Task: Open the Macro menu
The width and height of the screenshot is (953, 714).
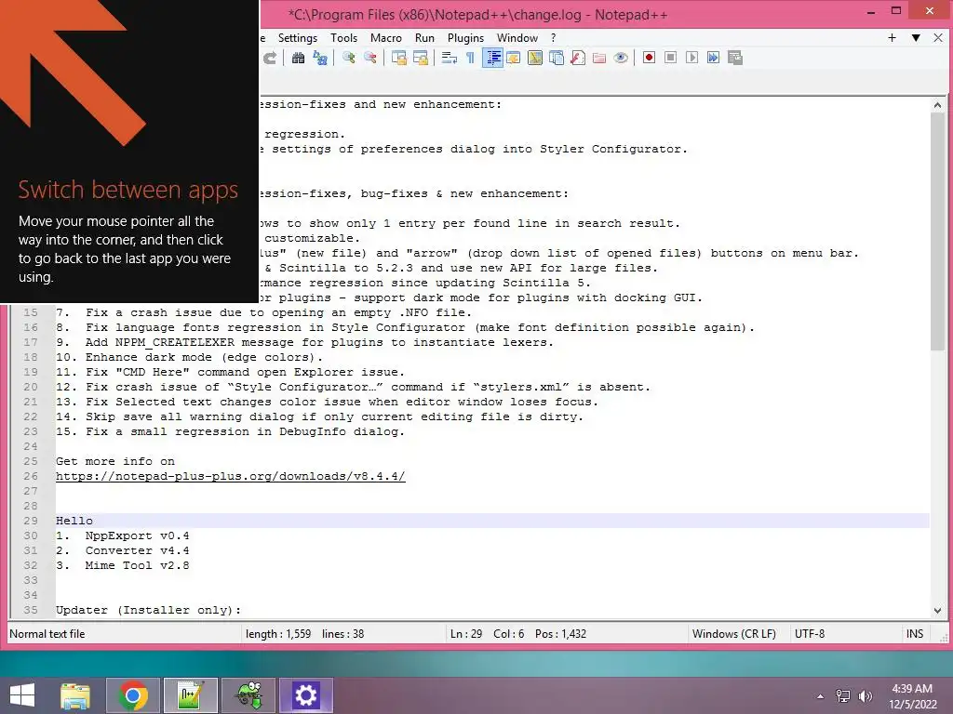Action: (386, 37)
